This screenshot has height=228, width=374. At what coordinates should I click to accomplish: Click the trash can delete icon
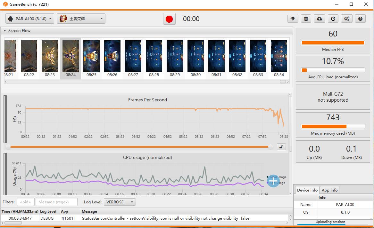tap(306, 19)
